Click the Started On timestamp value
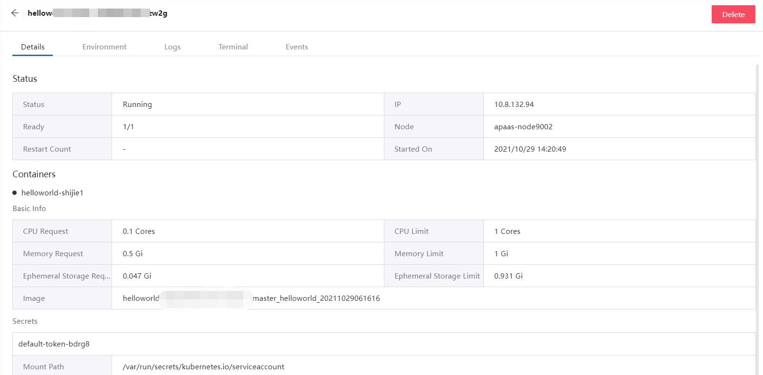 [x=530, y=149]
